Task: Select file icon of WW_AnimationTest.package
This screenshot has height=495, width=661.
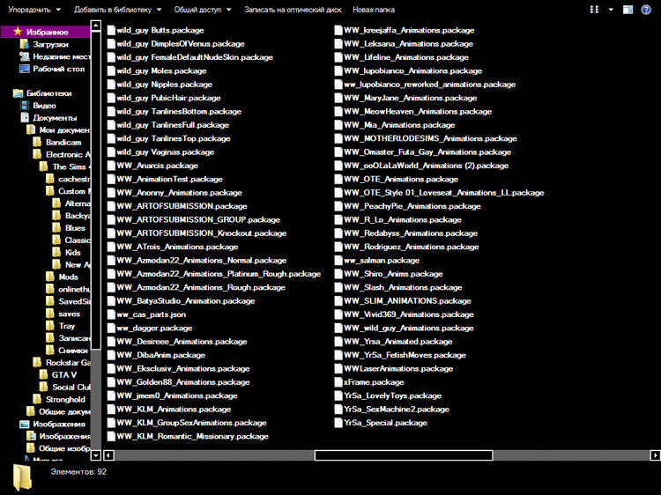Action: (x=111, y=179)
